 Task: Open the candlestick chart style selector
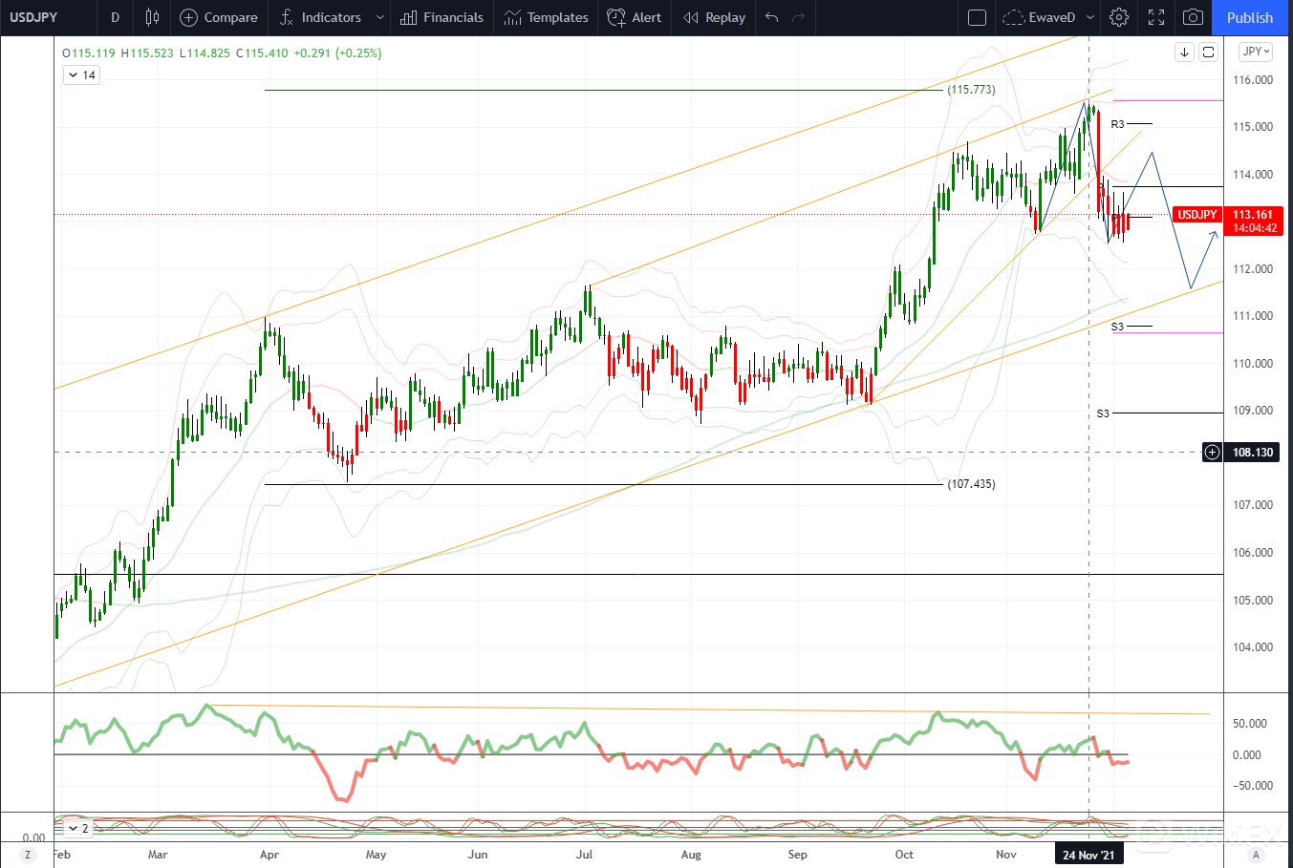(x=152, y=17)
